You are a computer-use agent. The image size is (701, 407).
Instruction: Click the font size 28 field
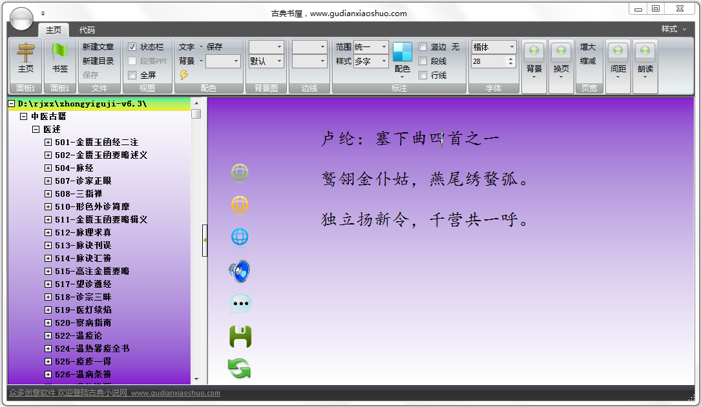tap(488, 61)
